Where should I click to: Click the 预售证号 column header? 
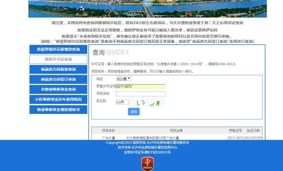click(x=235, y=130)
